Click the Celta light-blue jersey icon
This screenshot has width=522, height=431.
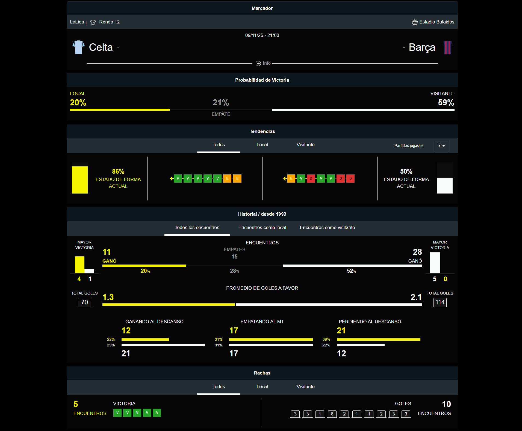pyautogui.click(x=78, y=47)
